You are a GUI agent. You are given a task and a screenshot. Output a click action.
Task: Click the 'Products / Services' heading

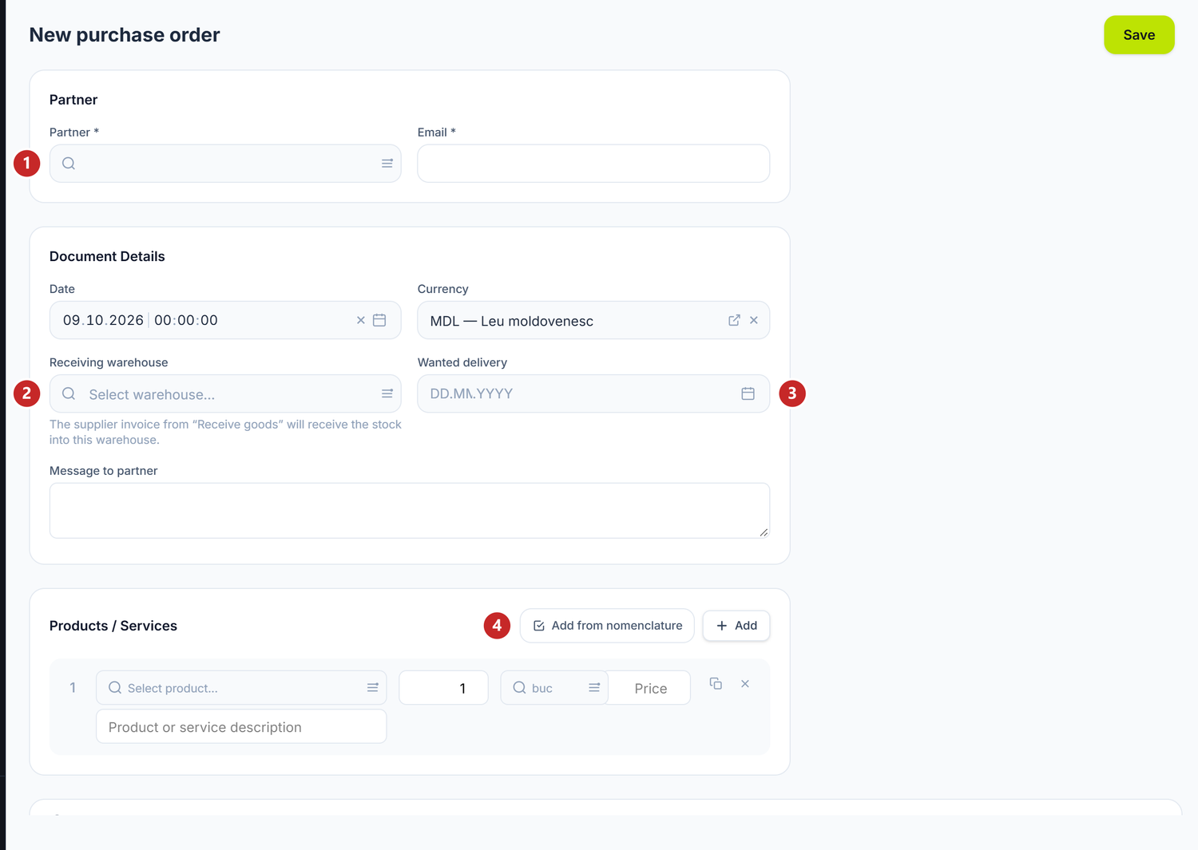pyautogui.click(x=113, y=626)
